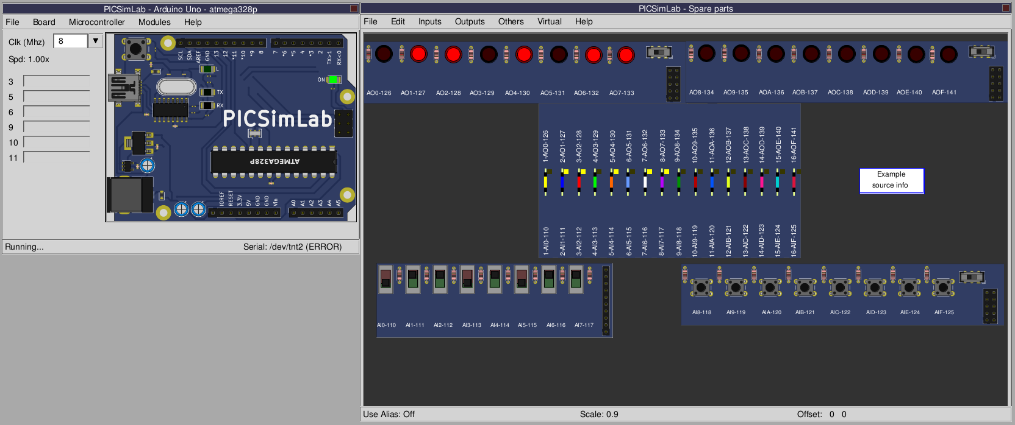1015x425 pixels.
Task: Click the yellow 1-AO0-126 jumper wire
Action: coord(545,182)
